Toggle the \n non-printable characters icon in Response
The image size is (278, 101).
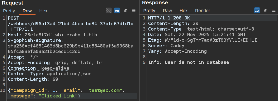point(265,10)
